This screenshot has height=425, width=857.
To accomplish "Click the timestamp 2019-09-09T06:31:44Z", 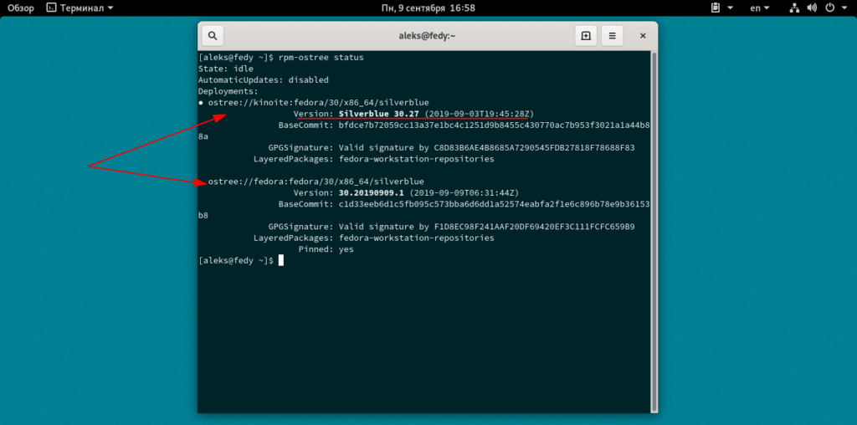I will coord(464,192).
